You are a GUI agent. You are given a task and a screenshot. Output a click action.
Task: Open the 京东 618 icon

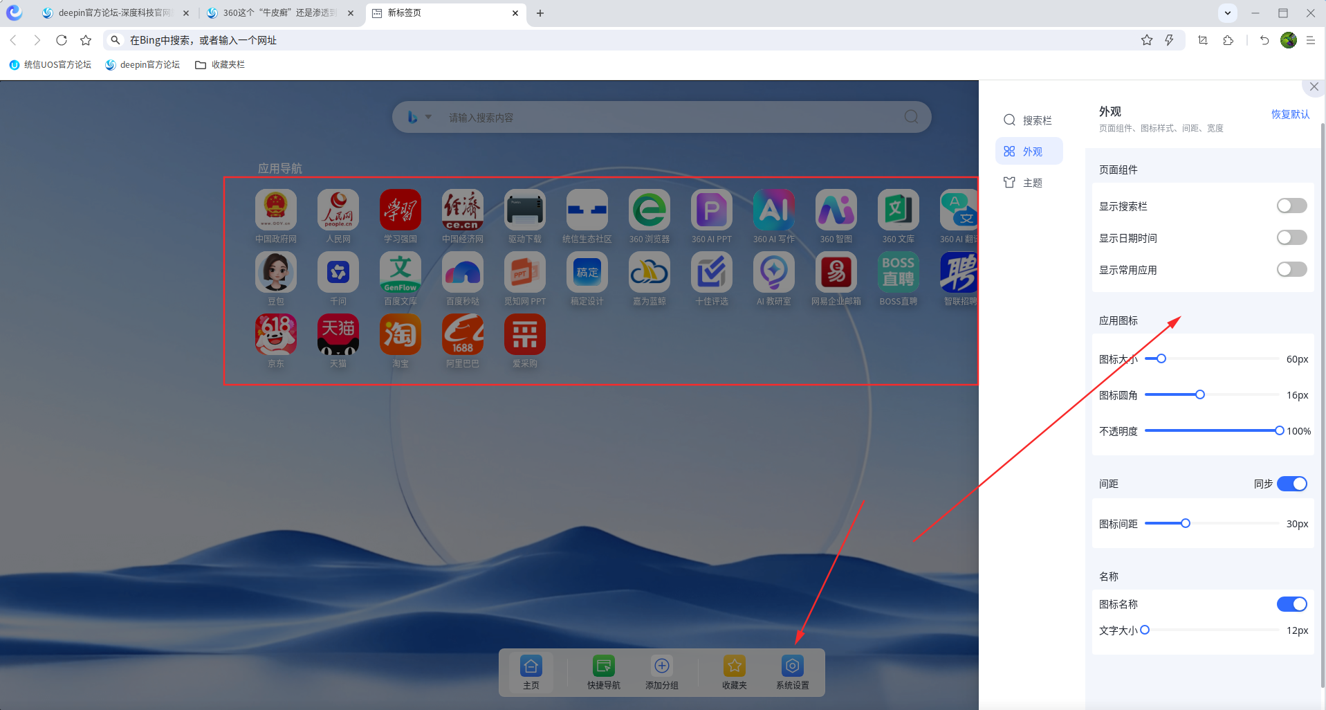pos(276,334)
